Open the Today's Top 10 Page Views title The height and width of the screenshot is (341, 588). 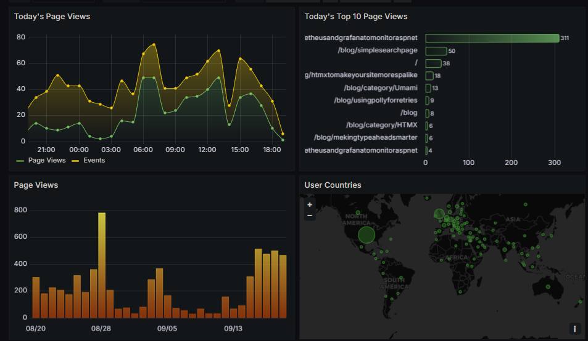click(356, 17)
